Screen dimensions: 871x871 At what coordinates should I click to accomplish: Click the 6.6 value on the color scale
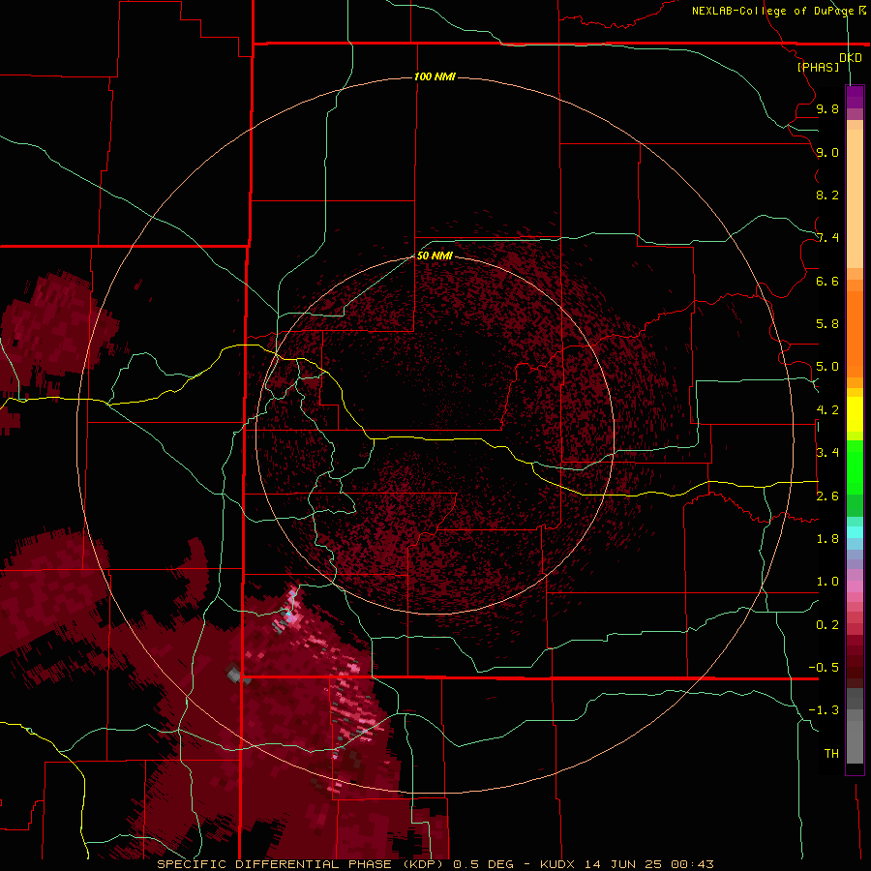(x=827, y=281)
